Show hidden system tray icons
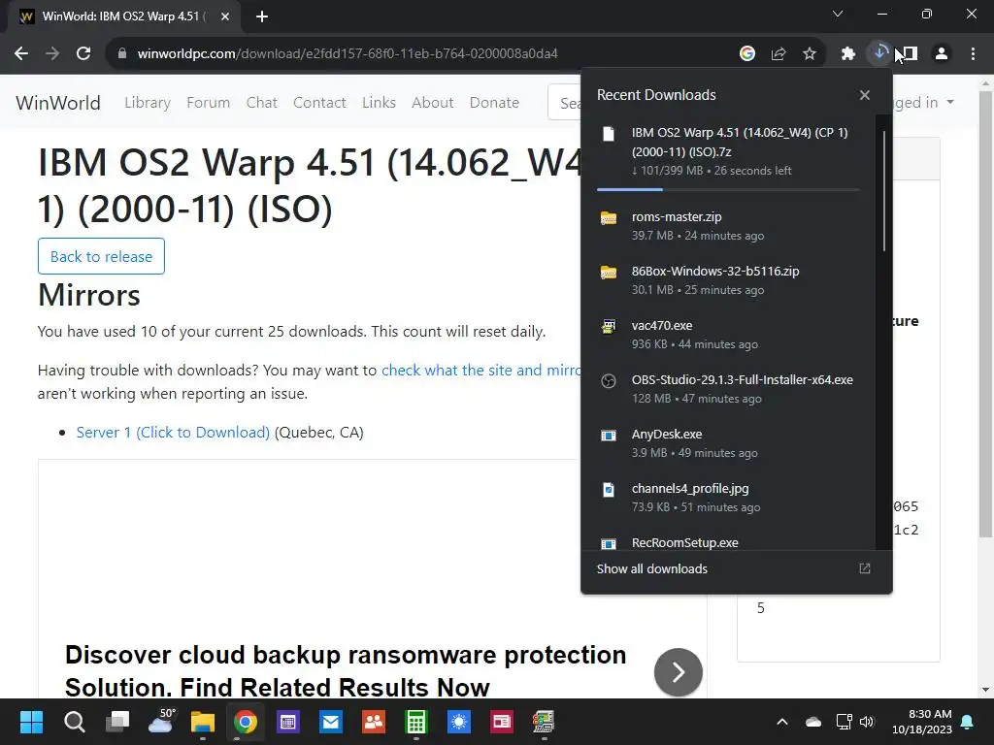 (x=782, y=722)
